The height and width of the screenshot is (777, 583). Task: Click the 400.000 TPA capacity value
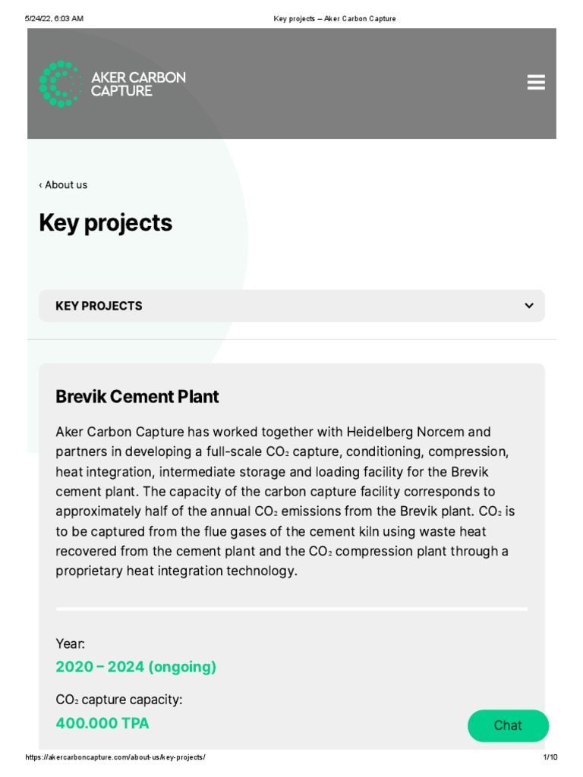coord(102,723)
